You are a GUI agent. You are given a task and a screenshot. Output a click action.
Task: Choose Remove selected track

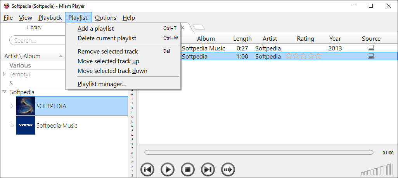tap(123, 52)
